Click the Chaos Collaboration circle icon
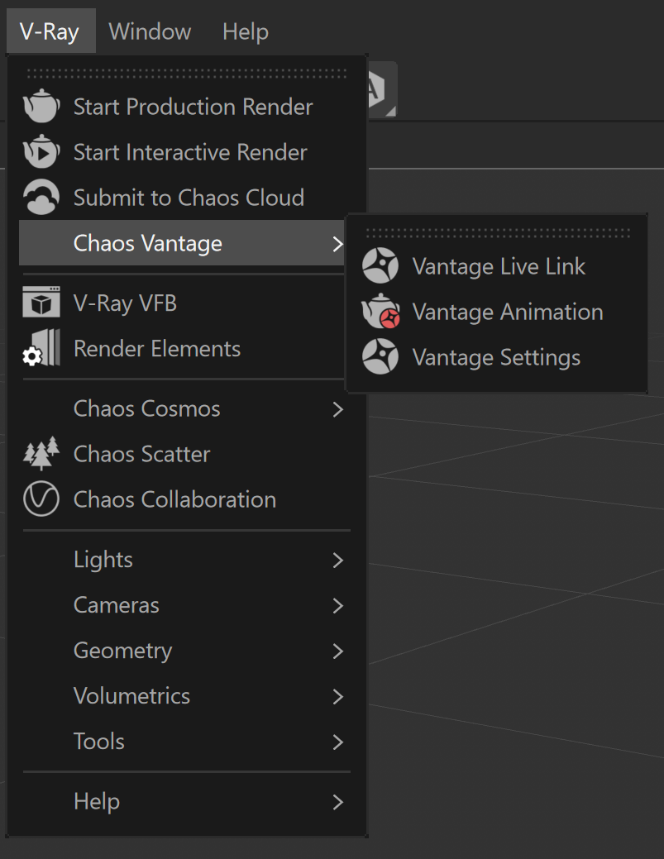Image resolution: width=664 pixels, height=859 pixels. click(x=41, y=499)
